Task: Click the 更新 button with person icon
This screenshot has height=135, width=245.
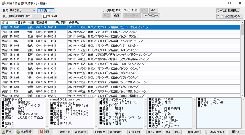Action: coord(7,132)
